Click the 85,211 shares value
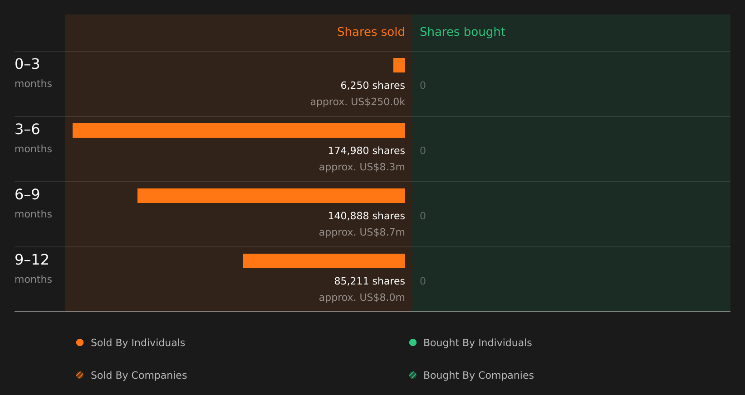Screen dimensions: 745x395 (x=369, y=281)
